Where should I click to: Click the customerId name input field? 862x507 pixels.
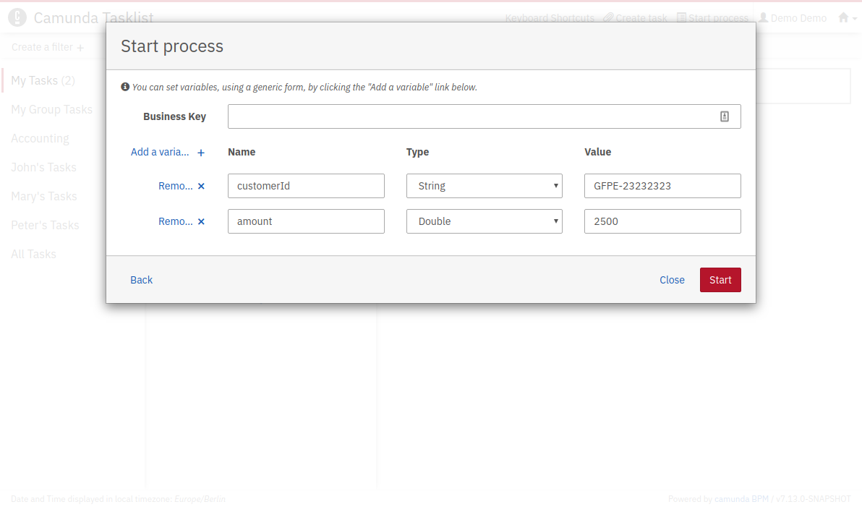(x=306, y=186)
